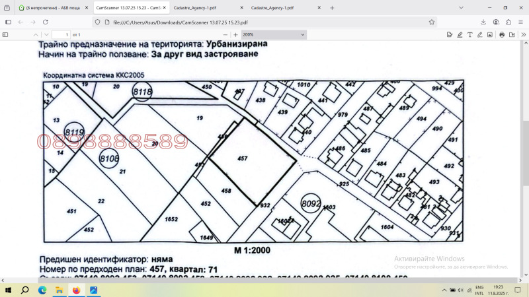Toggle the Firefox sidebar button
The image size is (529, 297).
pos(8,22)
